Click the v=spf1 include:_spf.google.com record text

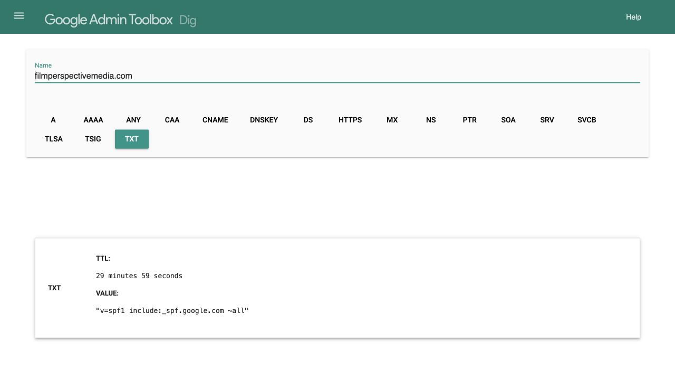172,310
